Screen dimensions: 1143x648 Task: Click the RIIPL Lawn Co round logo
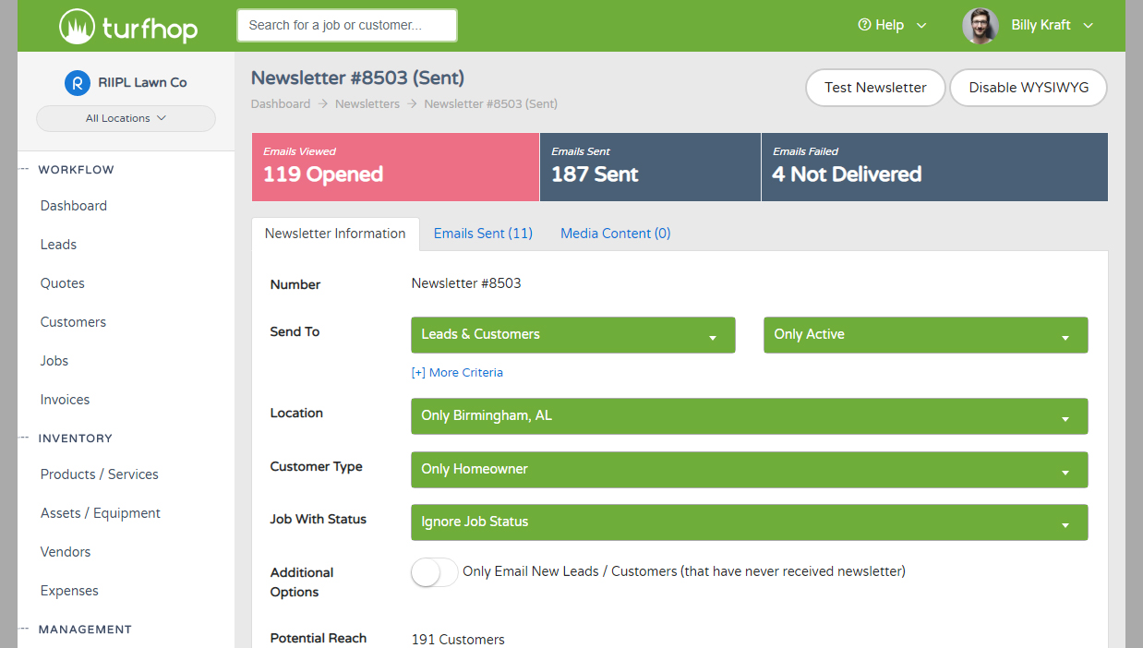click(x=78, y=83)
